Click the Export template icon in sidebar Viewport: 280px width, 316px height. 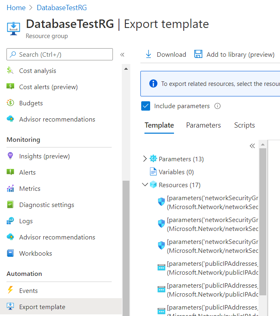pyautogui.click(x=10, y=306)
